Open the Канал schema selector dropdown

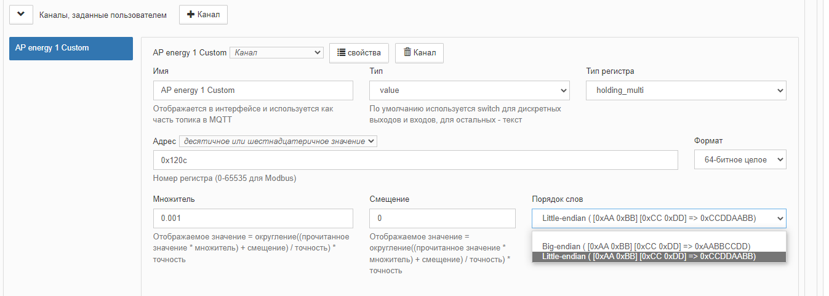click(276, 52)
